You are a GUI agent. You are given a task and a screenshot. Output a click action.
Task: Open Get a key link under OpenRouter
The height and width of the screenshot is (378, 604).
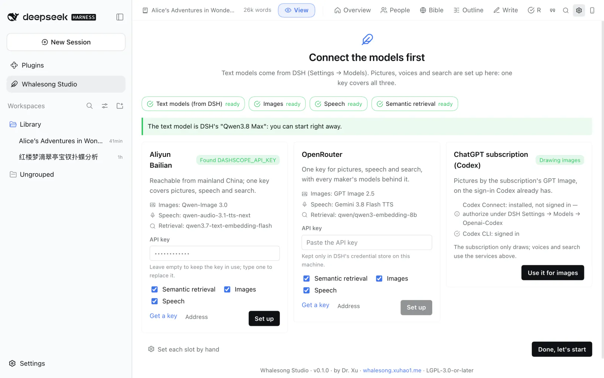coord(316,305)
